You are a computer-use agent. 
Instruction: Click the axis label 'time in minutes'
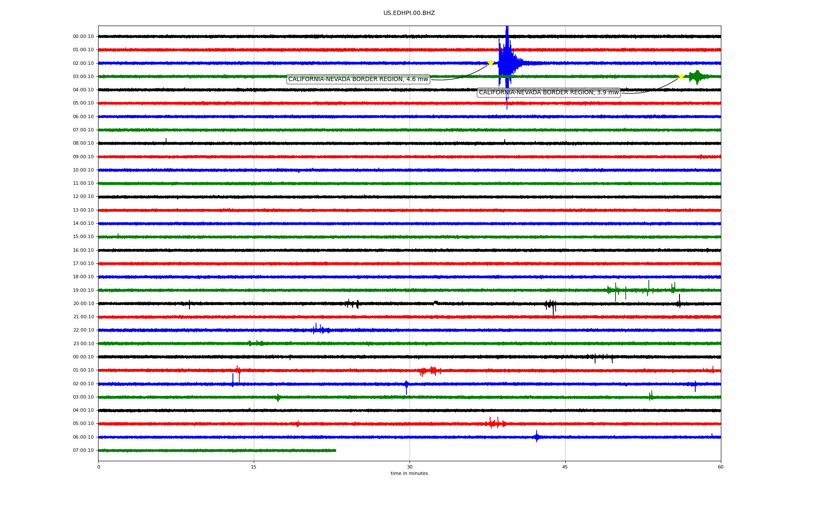coord(409,473)
